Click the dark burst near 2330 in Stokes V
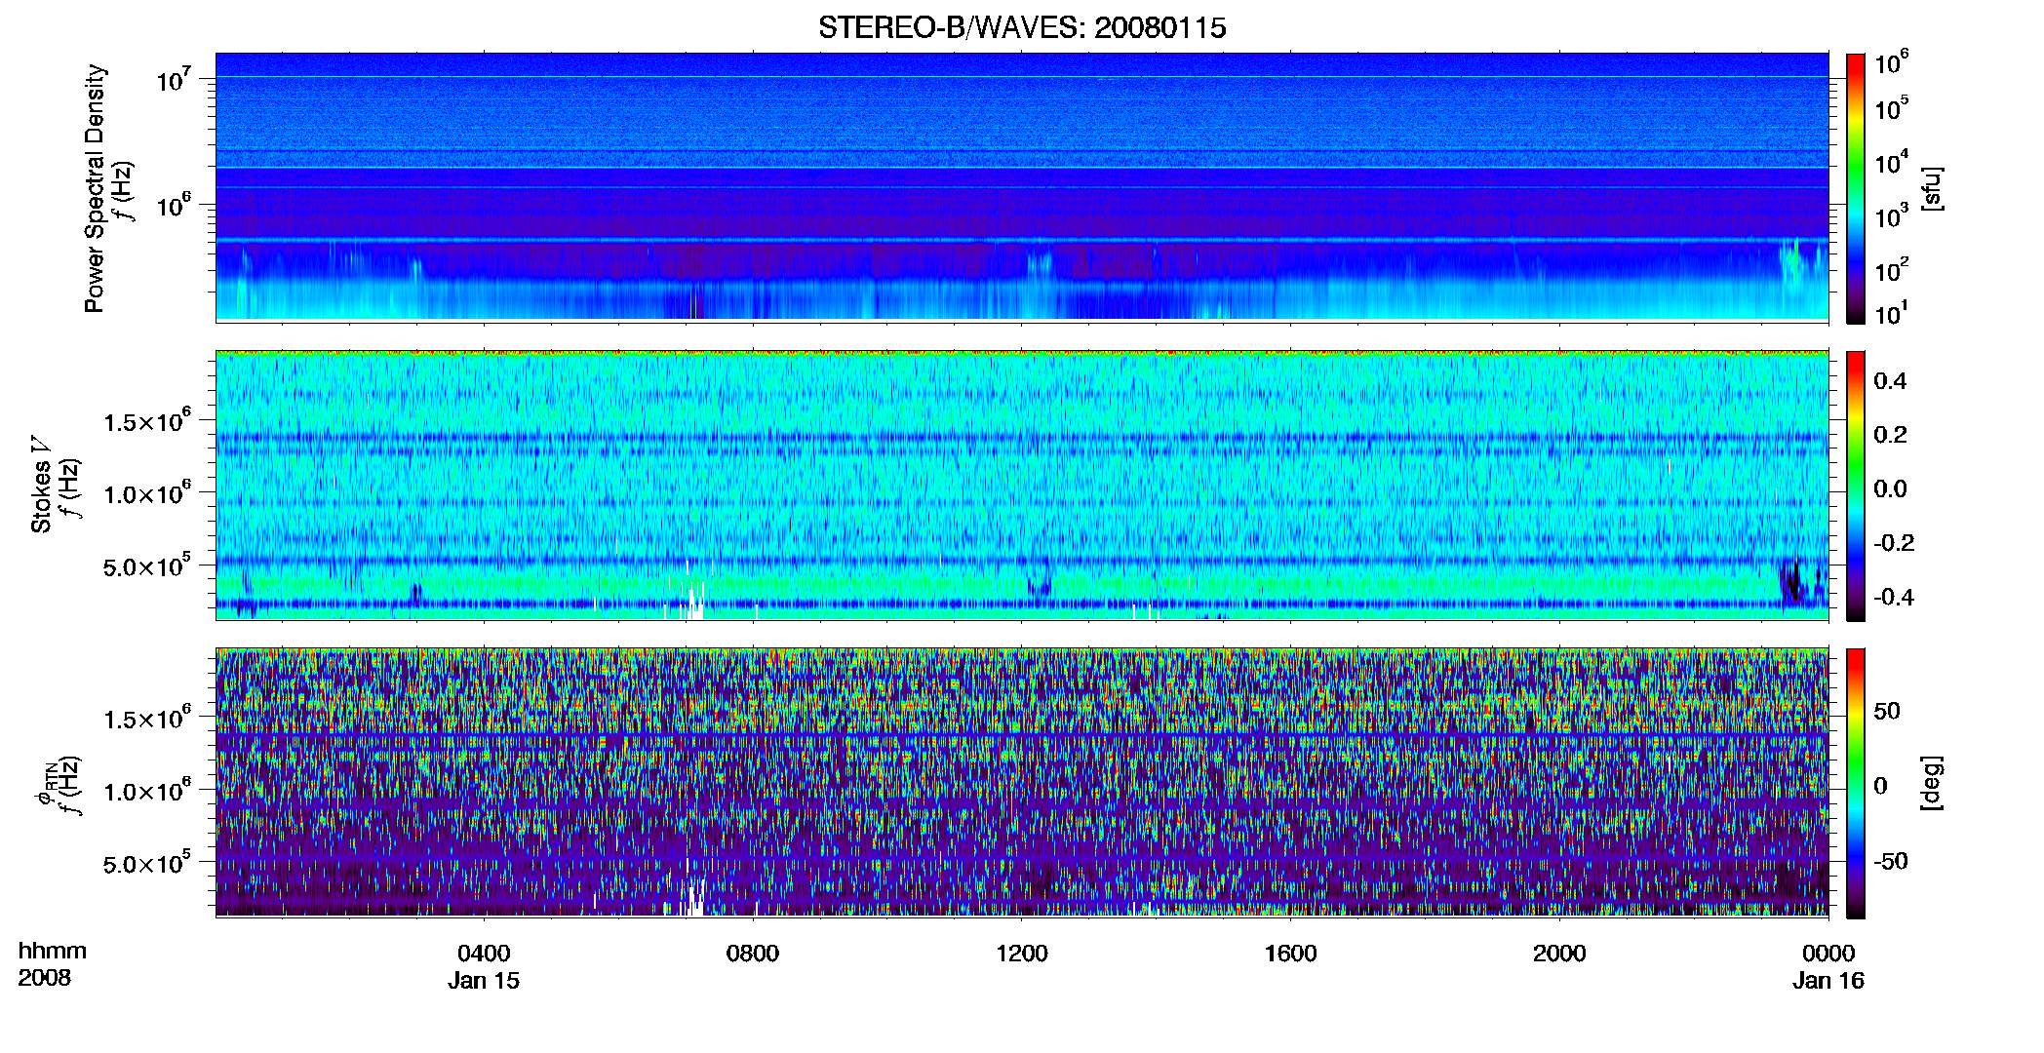The image size is (2044, 1053). coord(1792,582)
